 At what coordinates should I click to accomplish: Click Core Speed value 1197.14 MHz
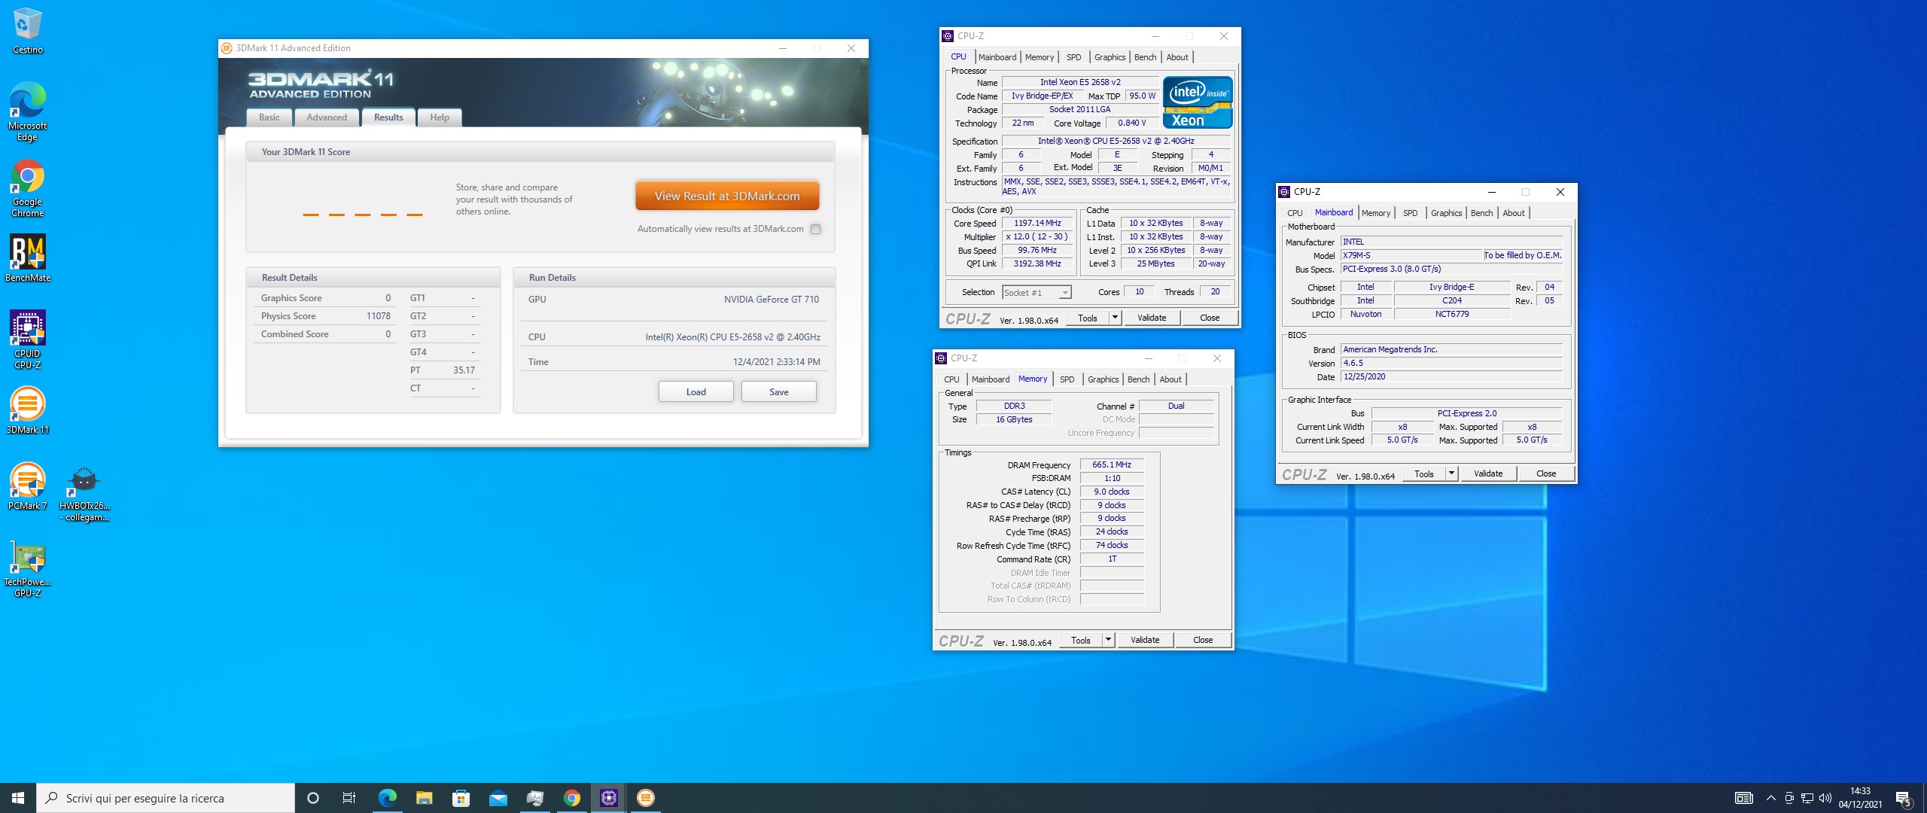pos(1037,224)
